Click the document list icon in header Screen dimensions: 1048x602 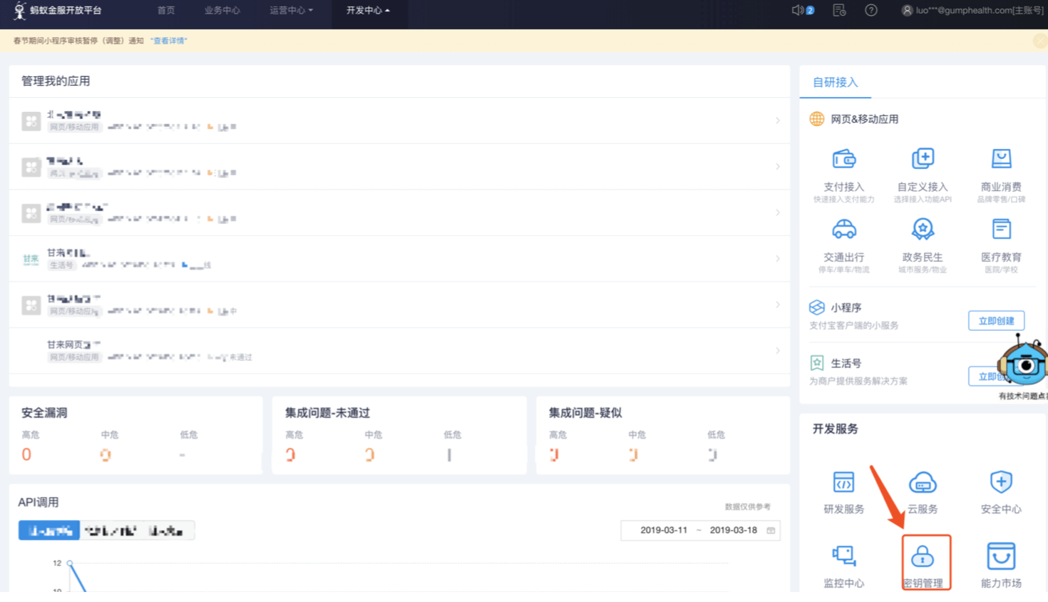839,10
